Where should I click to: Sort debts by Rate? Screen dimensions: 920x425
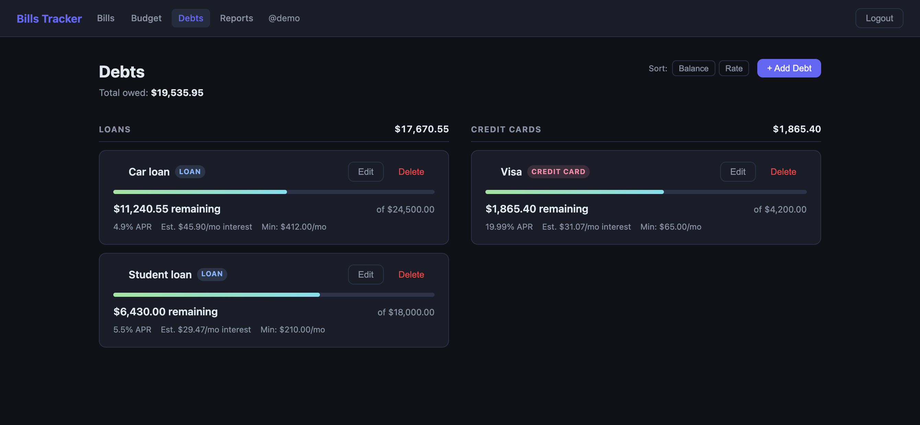[734, 69]
